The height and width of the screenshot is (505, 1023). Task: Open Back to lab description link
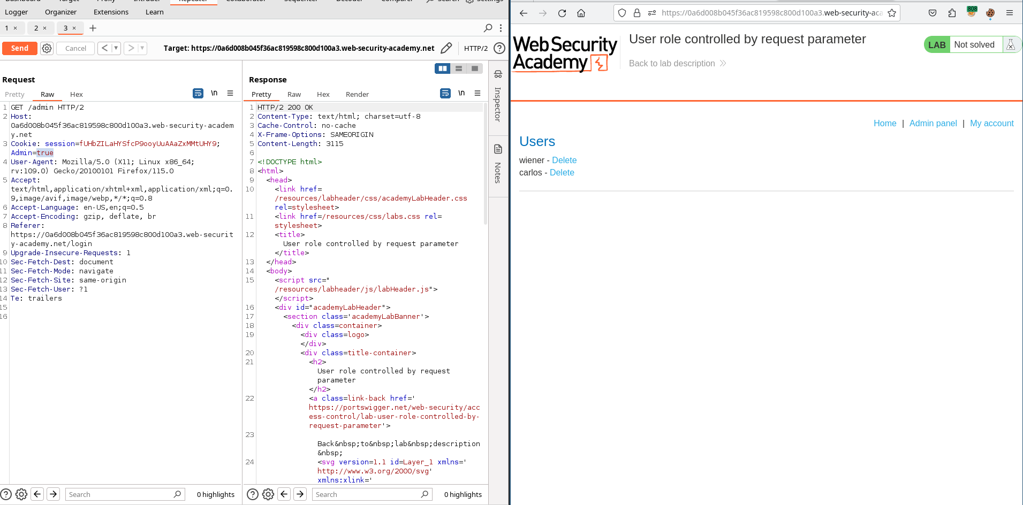click(677, 63)
